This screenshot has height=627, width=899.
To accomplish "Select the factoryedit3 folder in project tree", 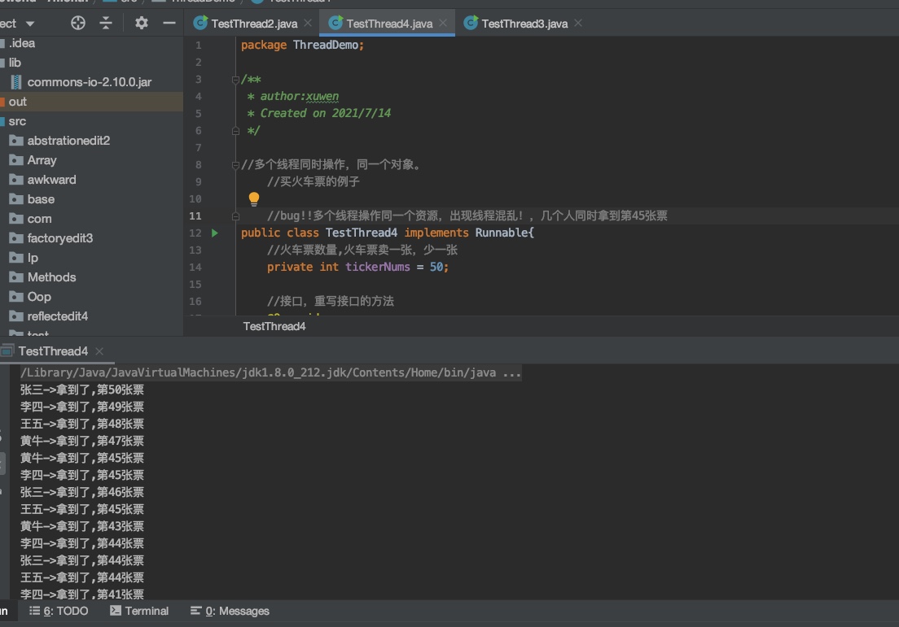I will point(59,238).
